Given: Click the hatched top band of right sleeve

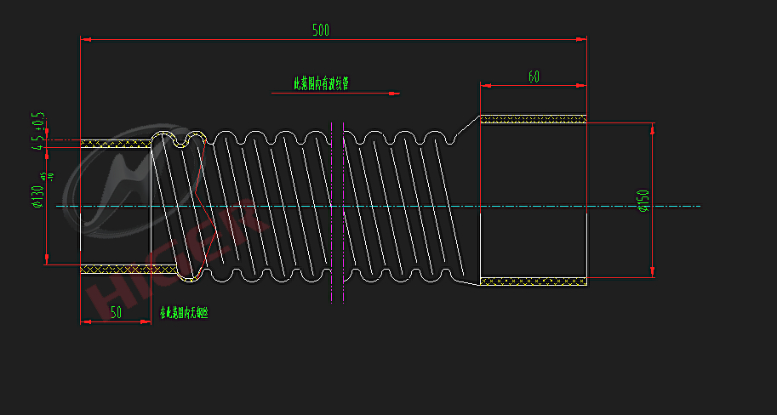Looking at the screenshot, I should click(x=533, y=119).
